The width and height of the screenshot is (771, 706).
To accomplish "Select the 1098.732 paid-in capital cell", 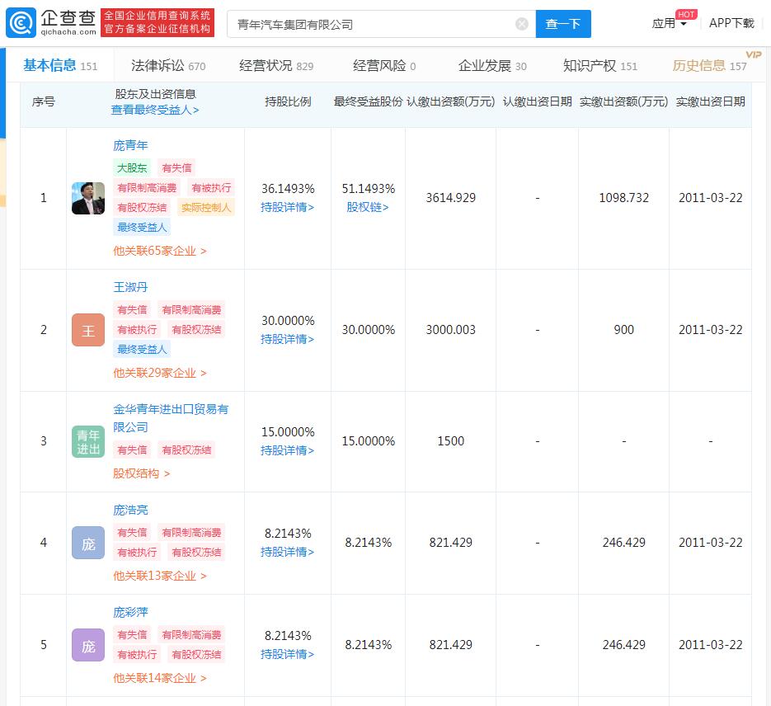I will pos(623,198).
